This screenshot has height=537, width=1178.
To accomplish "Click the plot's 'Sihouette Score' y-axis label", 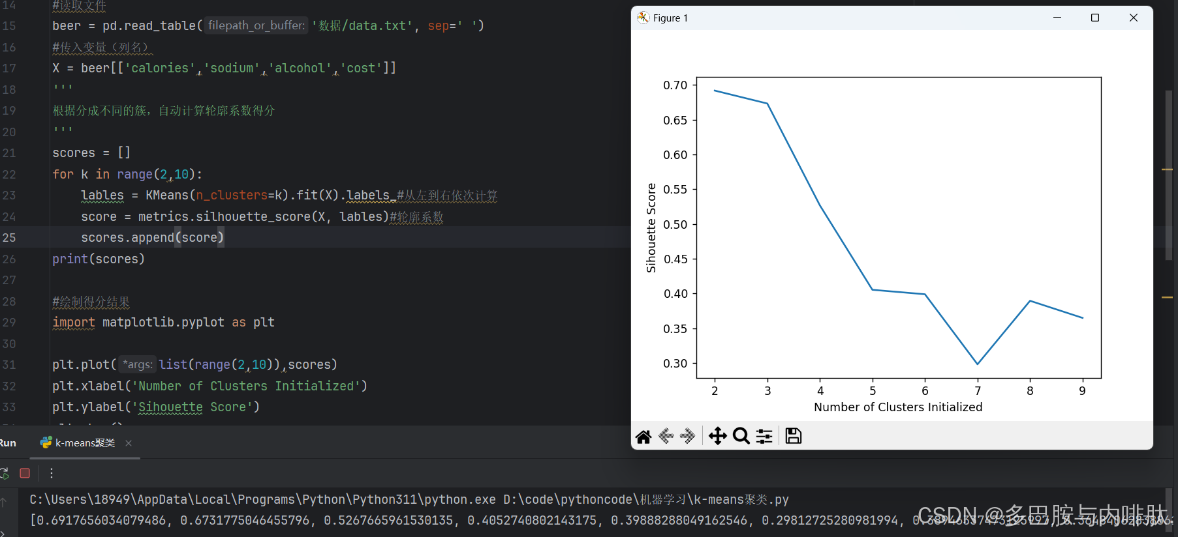I will (651, 227).
